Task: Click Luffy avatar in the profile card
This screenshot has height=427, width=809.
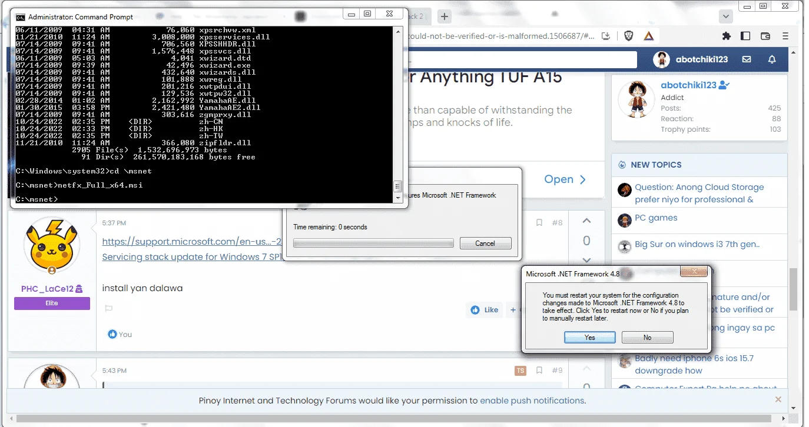Action: [x=636, y=99]
